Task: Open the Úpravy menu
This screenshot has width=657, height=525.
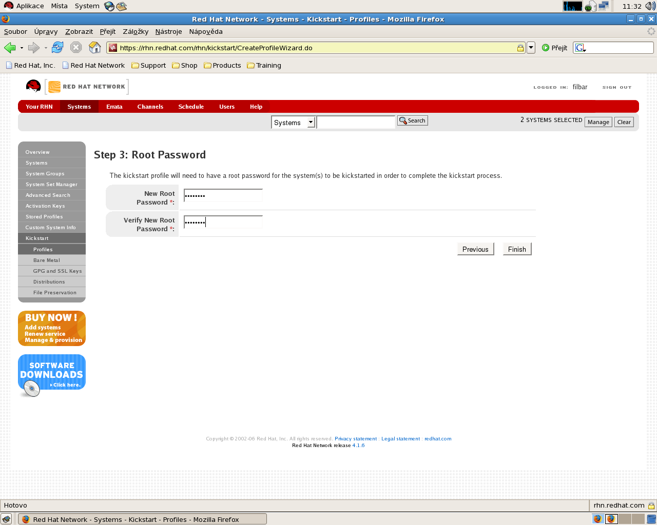Action: pos(46,31)
